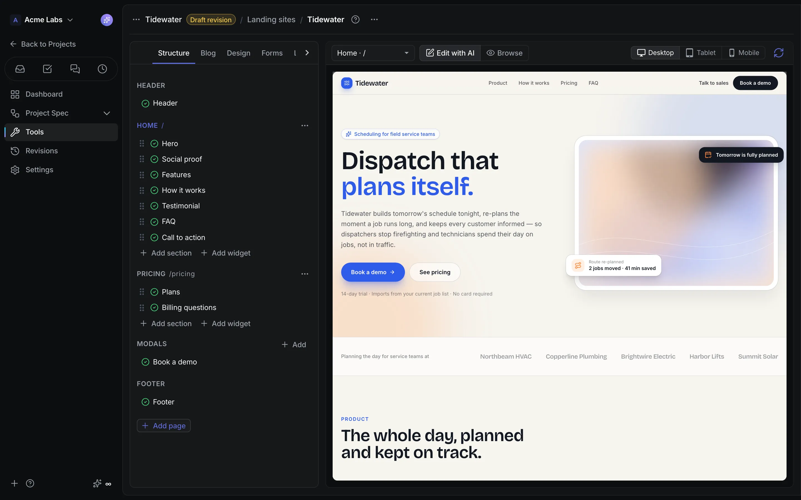Switch preview to Desktop view
Viewport: 801px width, 500px height.
pyautogui.click(x=655, y=53)
